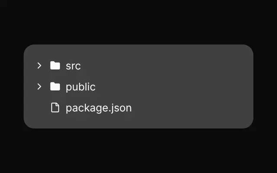Click the text 'package.json' in the tree

(x=99, y=108)
